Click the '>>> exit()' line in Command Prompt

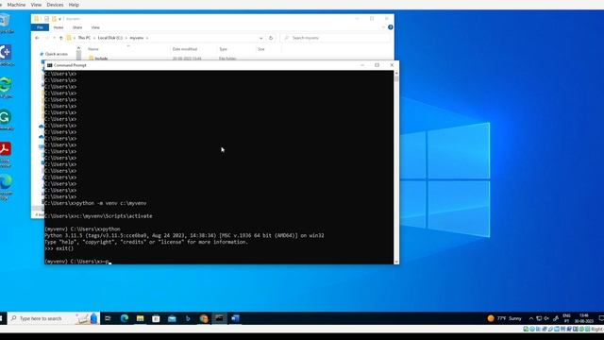(x=59, y=248)
